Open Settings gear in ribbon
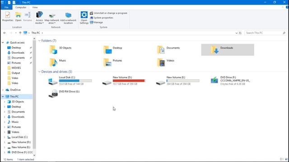Screen dimensions: 289x162 click(x=84, y=18)
